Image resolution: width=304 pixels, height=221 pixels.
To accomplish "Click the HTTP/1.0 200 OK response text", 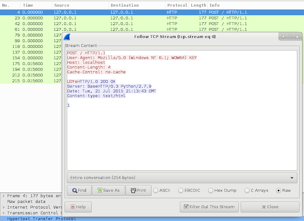I will 96,82.
